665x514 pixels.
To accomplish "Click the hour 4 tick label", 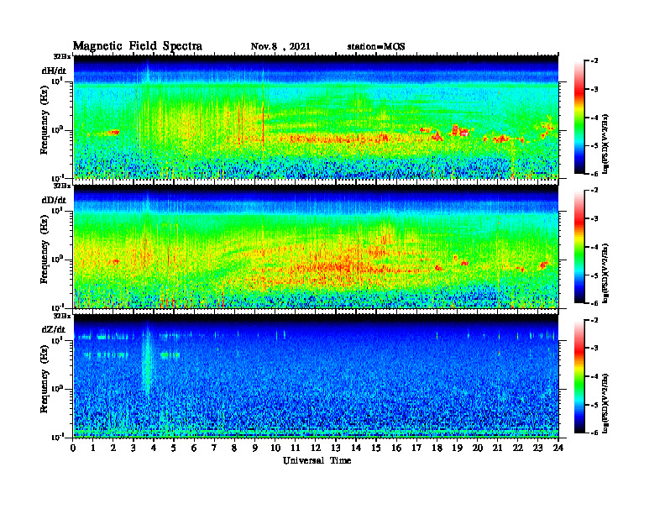I will pos(154,448).
